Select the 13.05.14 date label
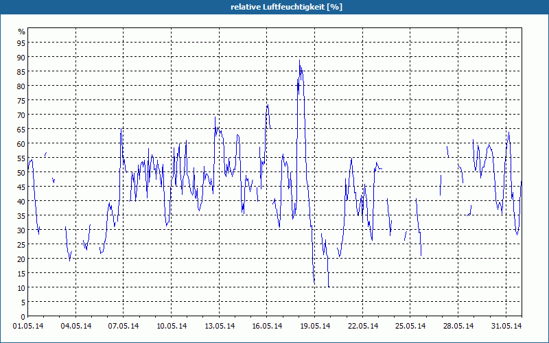Image resolution: width=549 pixels, height=343 pixels. [220, 326]
